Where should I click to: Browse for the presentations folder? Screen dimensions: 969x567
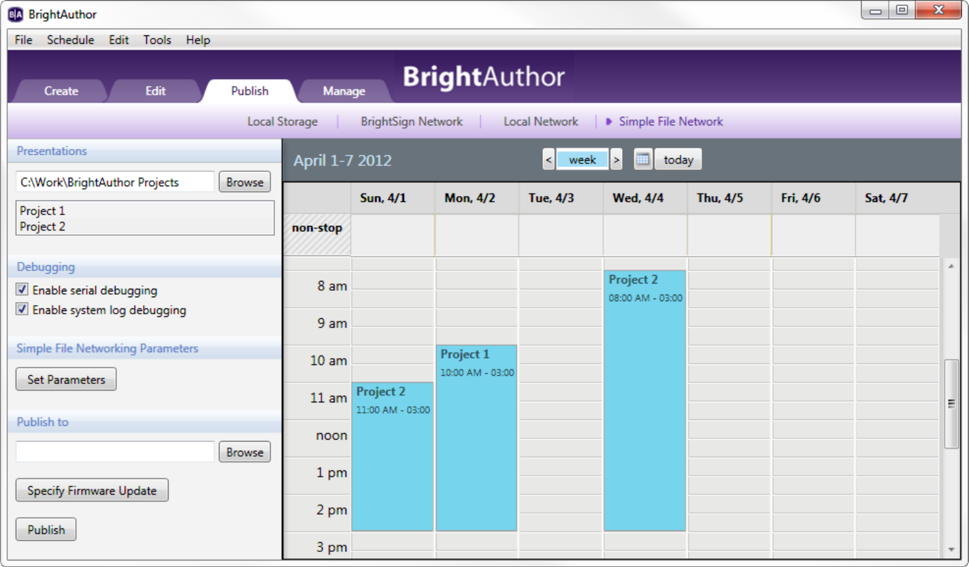[x=244, y=182]
